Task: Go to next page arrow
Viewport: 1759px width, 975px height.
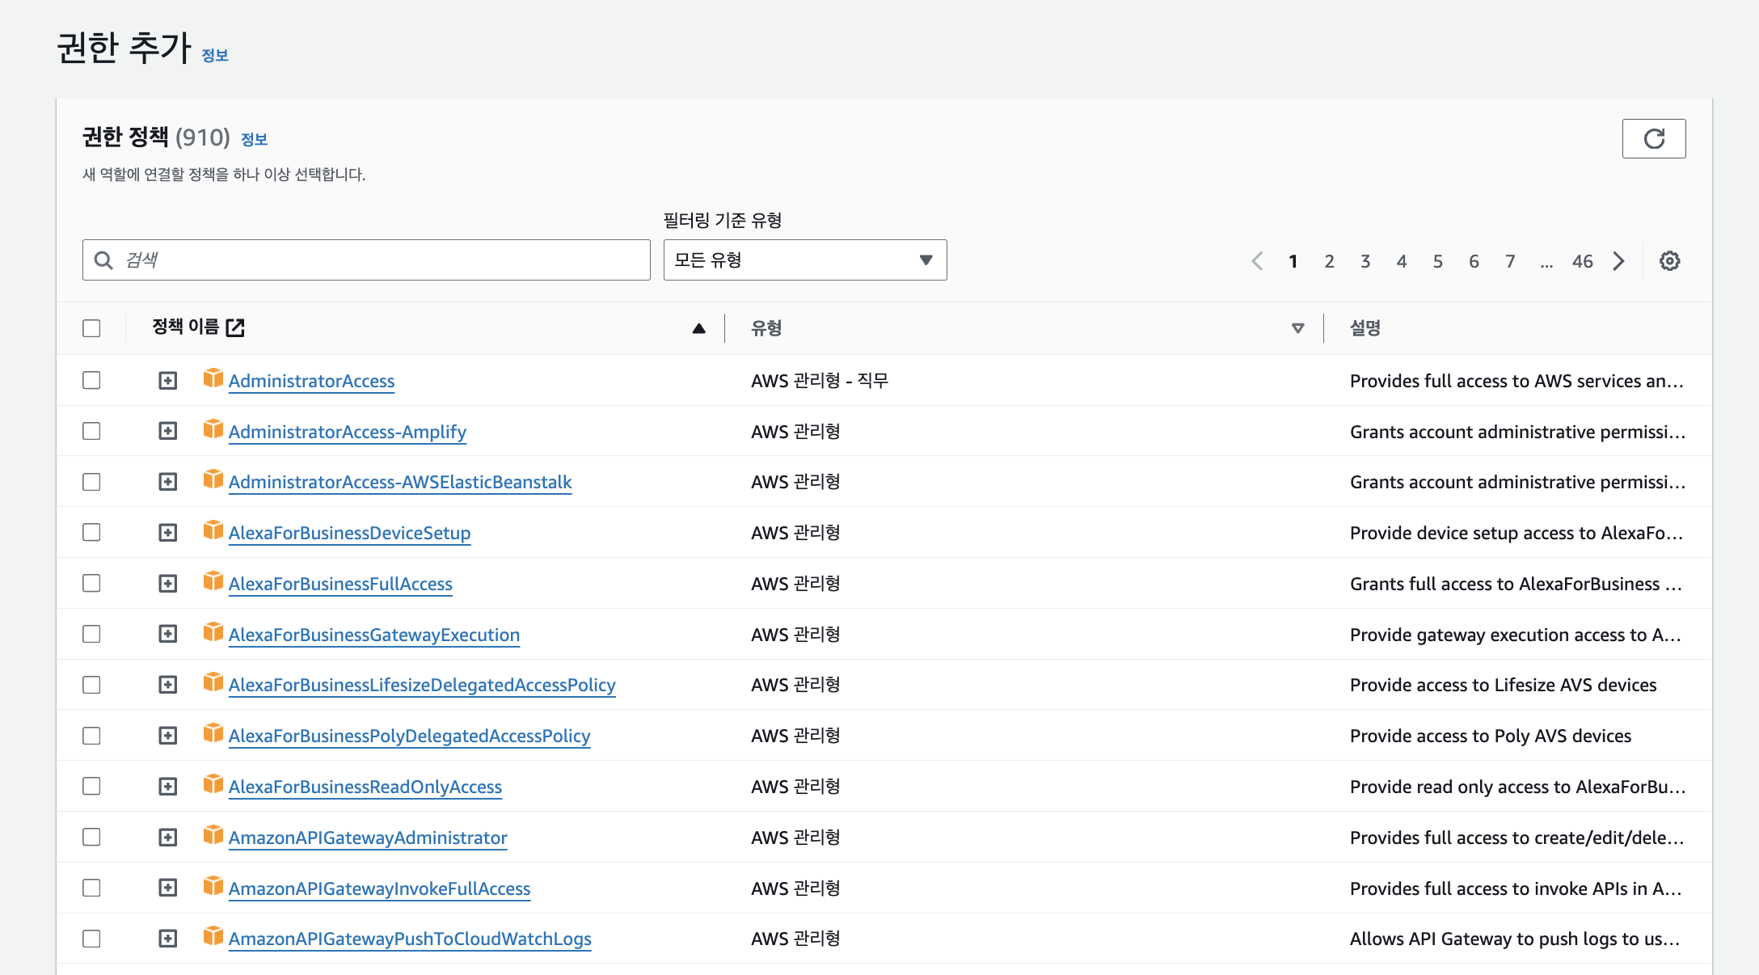Action: tap(1618, 261)
